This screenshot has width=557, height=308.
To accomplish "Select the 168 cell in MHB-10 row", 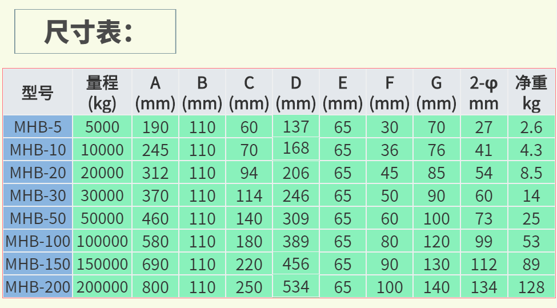I will click(296, 149).
